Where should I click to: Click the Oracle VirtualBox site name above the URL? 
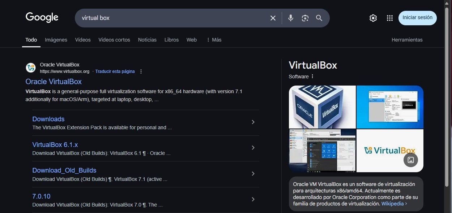(x=60, y=65)
